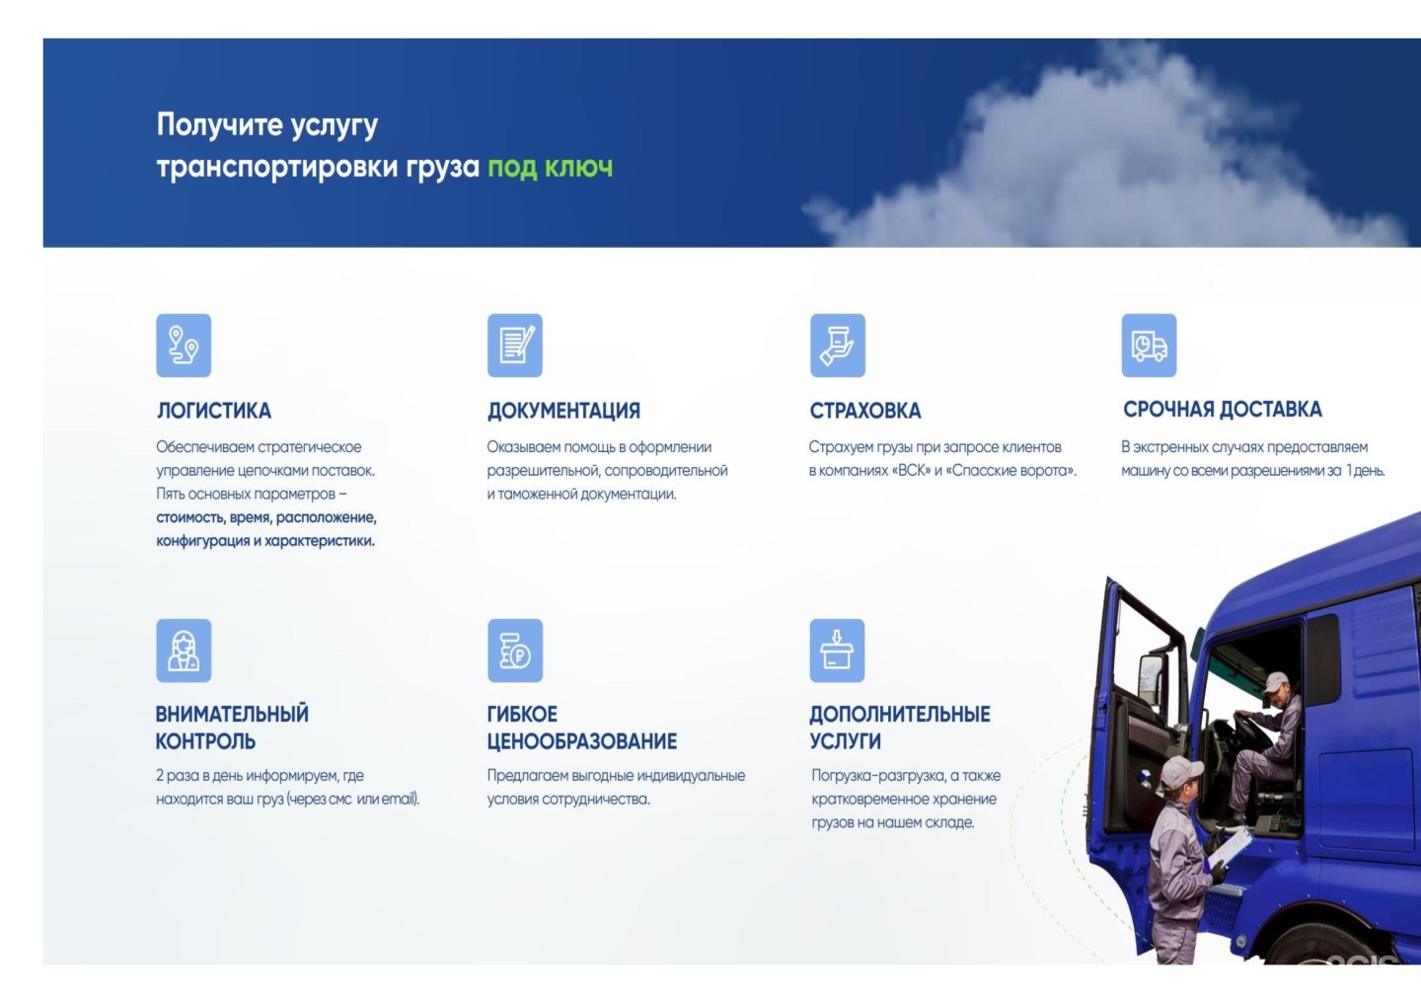This screenshot has width=1421, height=1005.
Task: Select the ДОПОЛНИТЕЛЬНЫЕ УСЛУГИ heading
Action: (900, 728)
